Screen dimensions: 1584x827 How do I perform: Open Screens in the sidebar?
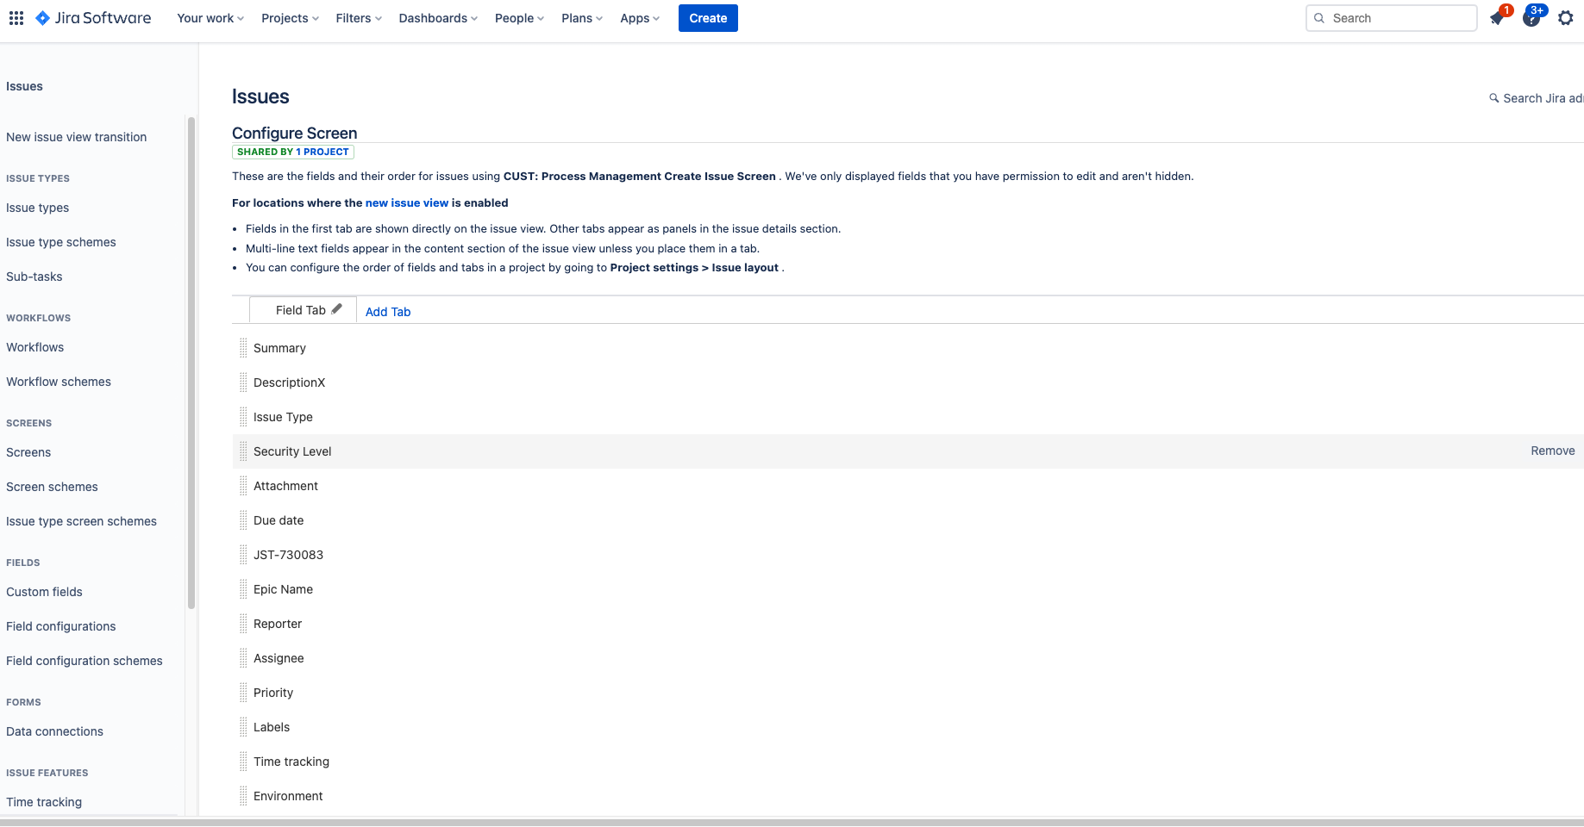tap(28, 452)
